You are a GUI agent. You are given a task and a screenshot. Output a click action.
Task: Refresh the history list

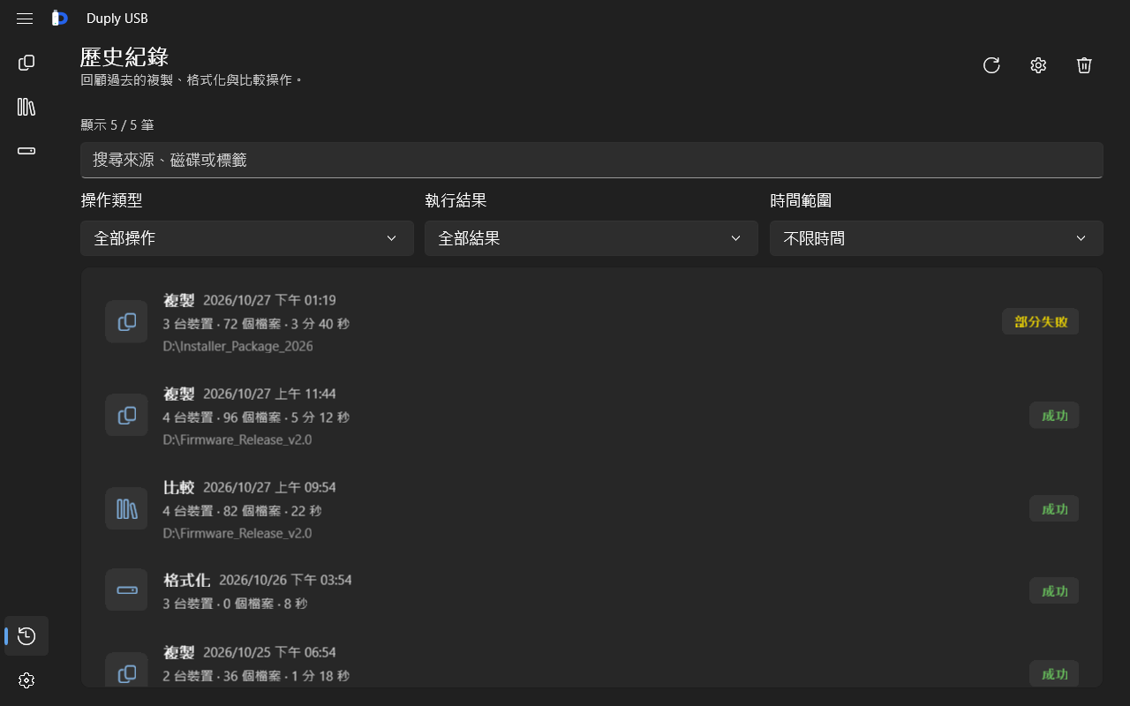coord(991,65)
